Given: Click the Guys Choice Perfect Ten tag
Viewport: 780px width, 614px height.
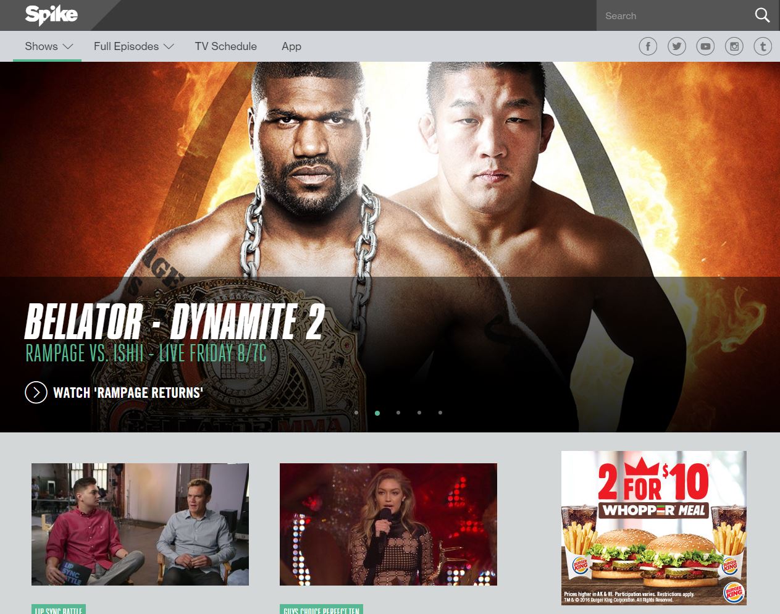Looking at the screenshot, I should (321, 610).
